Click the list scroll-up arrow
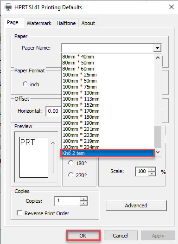The image size is (178, 244). (x=158, y=58)
